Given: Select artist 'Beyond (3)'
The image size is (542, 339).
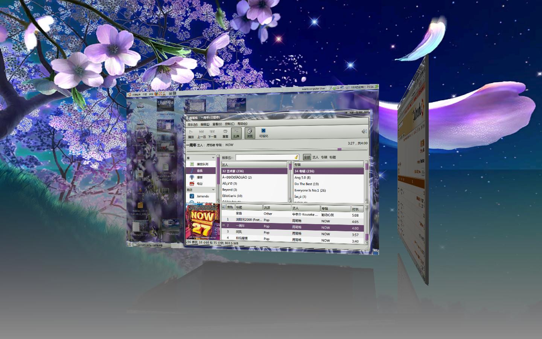Looking at the screenshot, I should pyautogui.click(x=254, y=189).
